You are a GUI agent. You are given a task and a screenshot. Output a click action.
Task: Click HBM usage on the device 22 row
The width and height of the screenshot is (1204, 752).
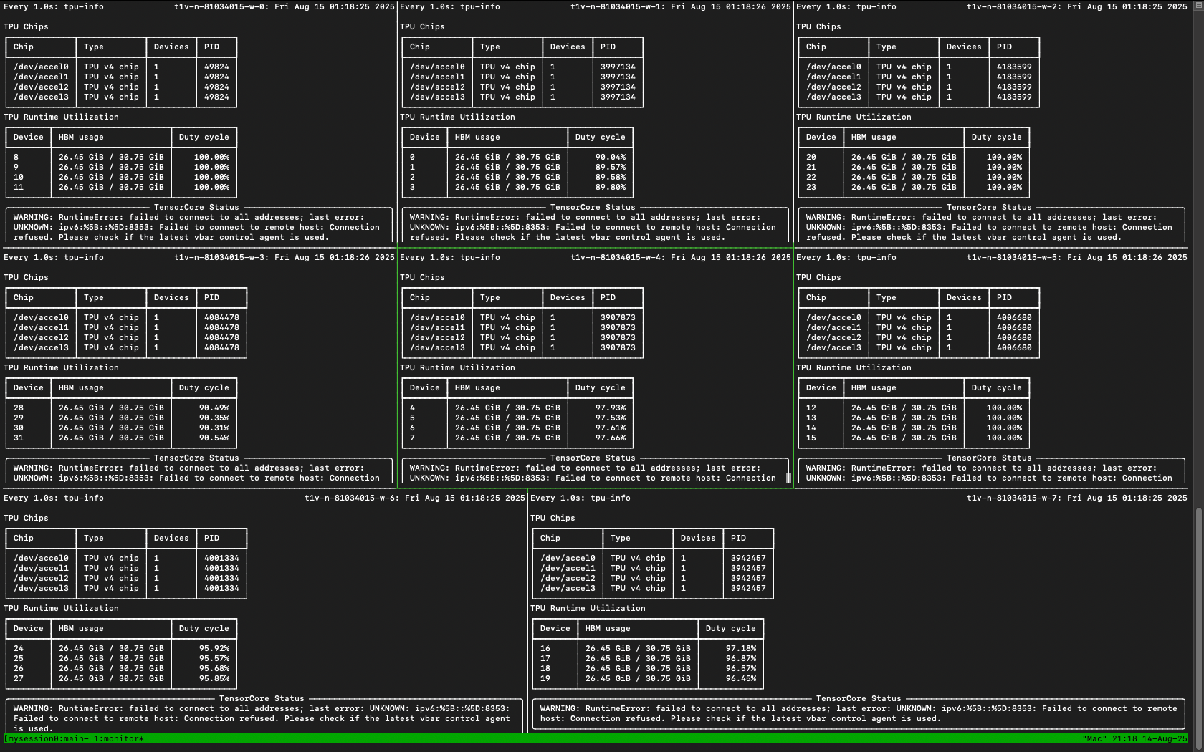tap(904, 177)
